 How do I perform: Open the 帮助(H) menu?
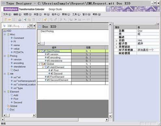point(97,14)
